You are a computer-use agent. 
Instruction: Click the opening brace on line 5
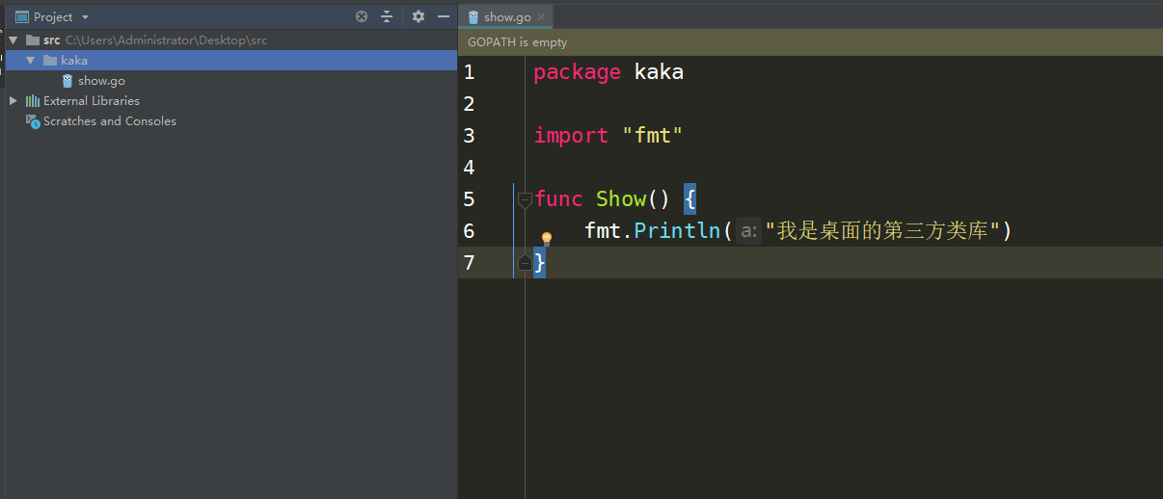[x=690, y=199]
